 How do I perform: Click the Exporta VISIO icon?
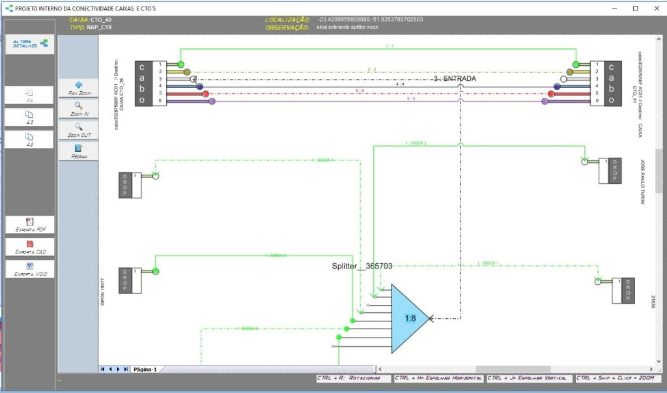point(30,269)
